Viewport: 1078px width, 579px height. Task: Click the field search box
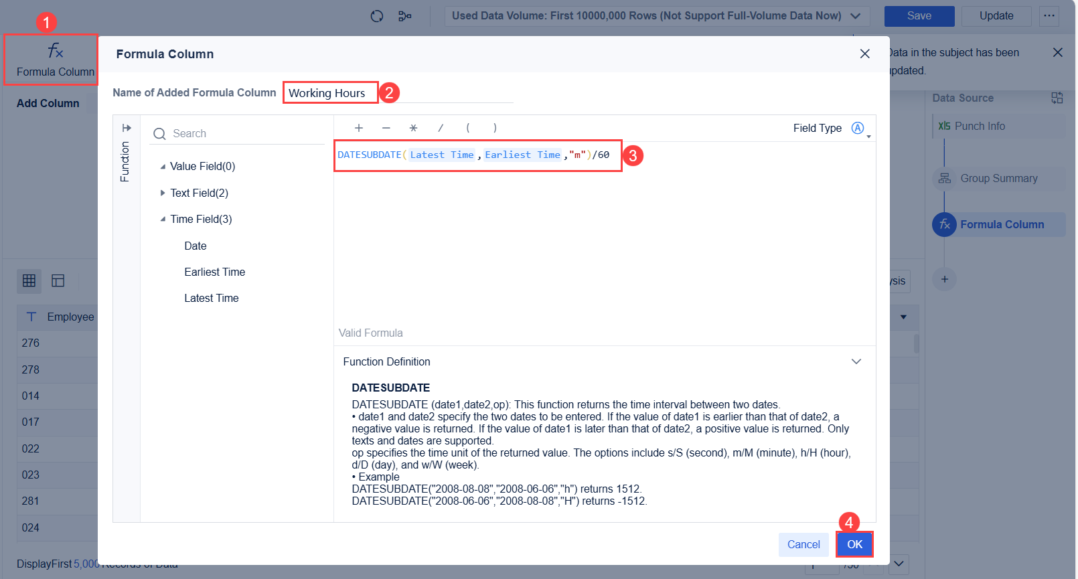[x=238, y=133]
